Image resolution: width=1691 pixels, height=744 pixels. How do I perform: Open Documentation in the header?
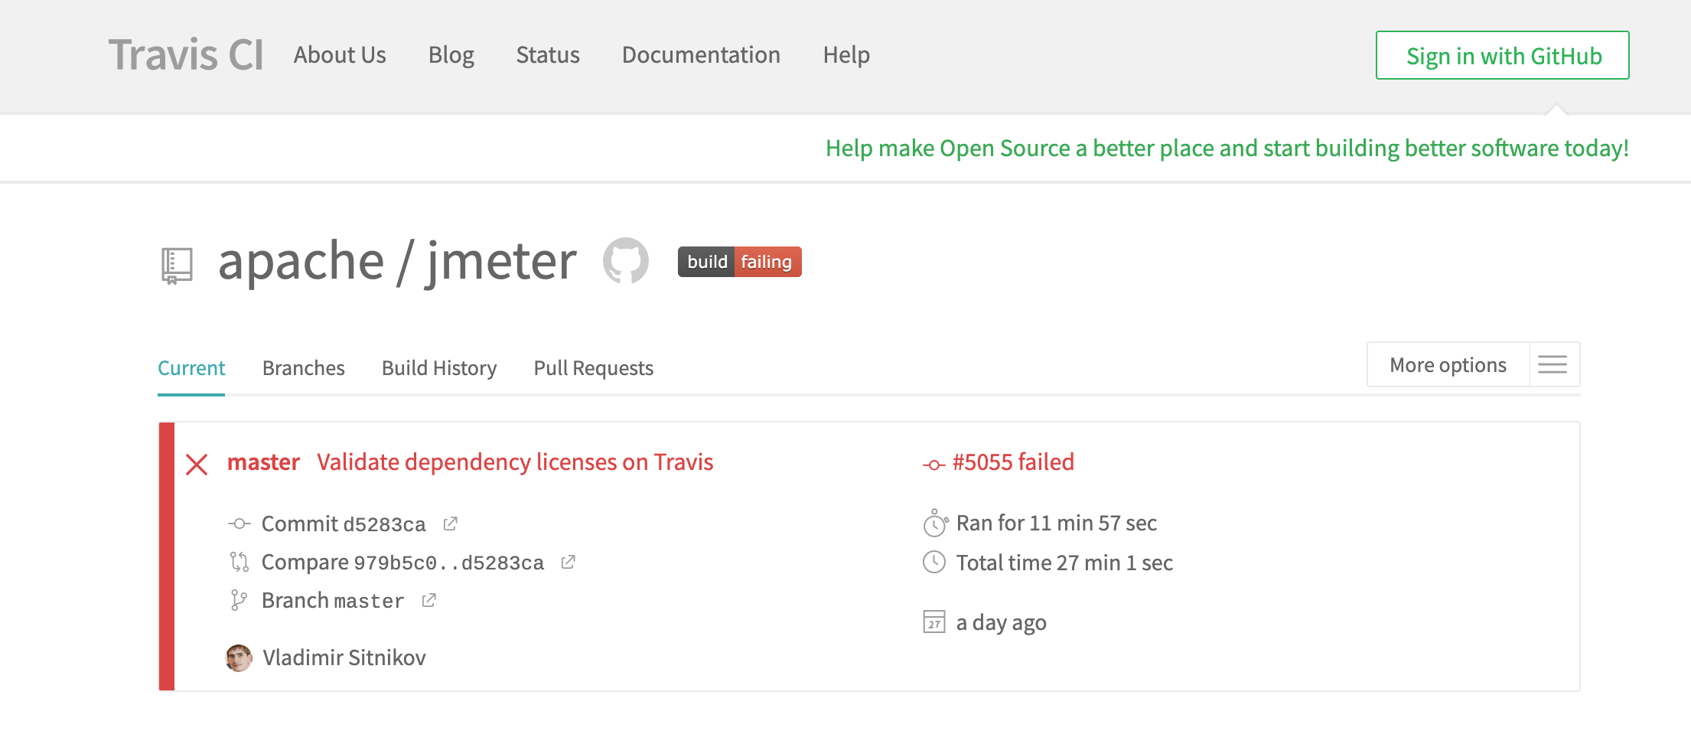pos(701,55)
